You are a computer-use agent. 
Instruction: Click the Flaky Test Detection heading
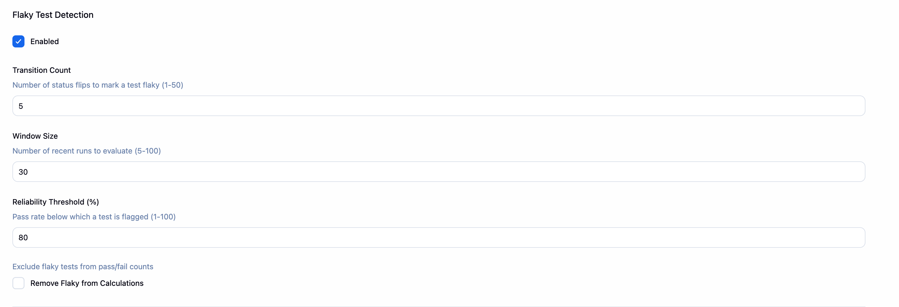[53, 15]
